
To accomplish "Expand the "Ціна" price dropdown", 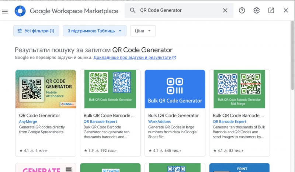I will point(143,31).
